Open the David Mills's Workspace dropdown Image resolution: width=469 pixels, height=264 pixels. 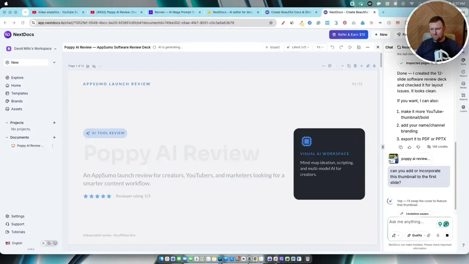point(32,48)
